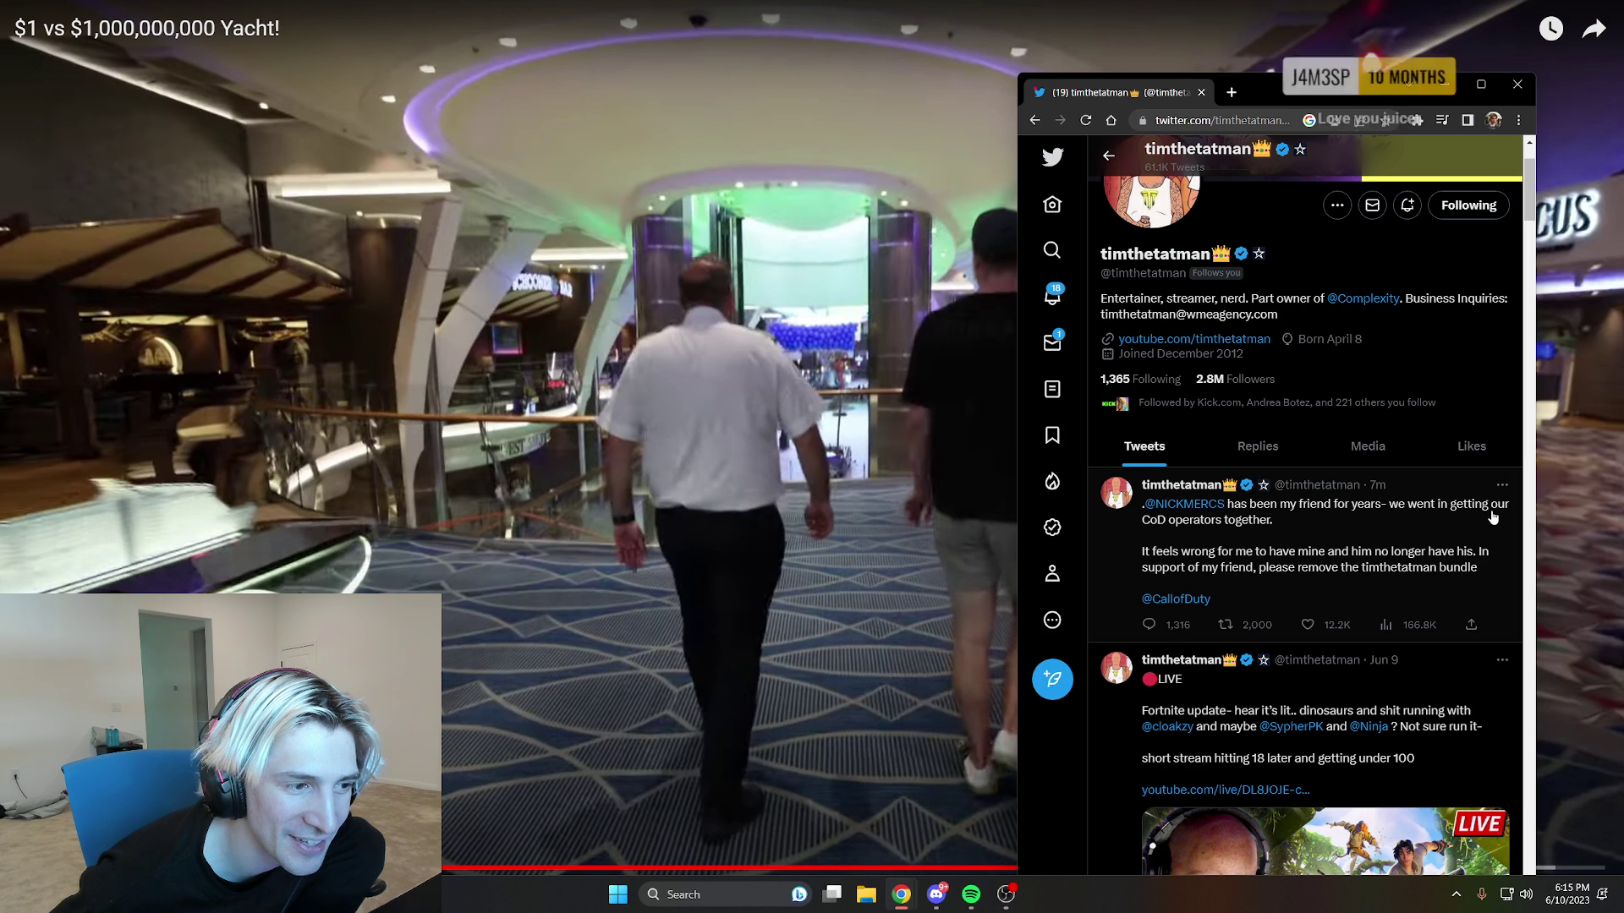Switch to the Replies tab
1624x913 pixels.
click(x=1258, y=446)
